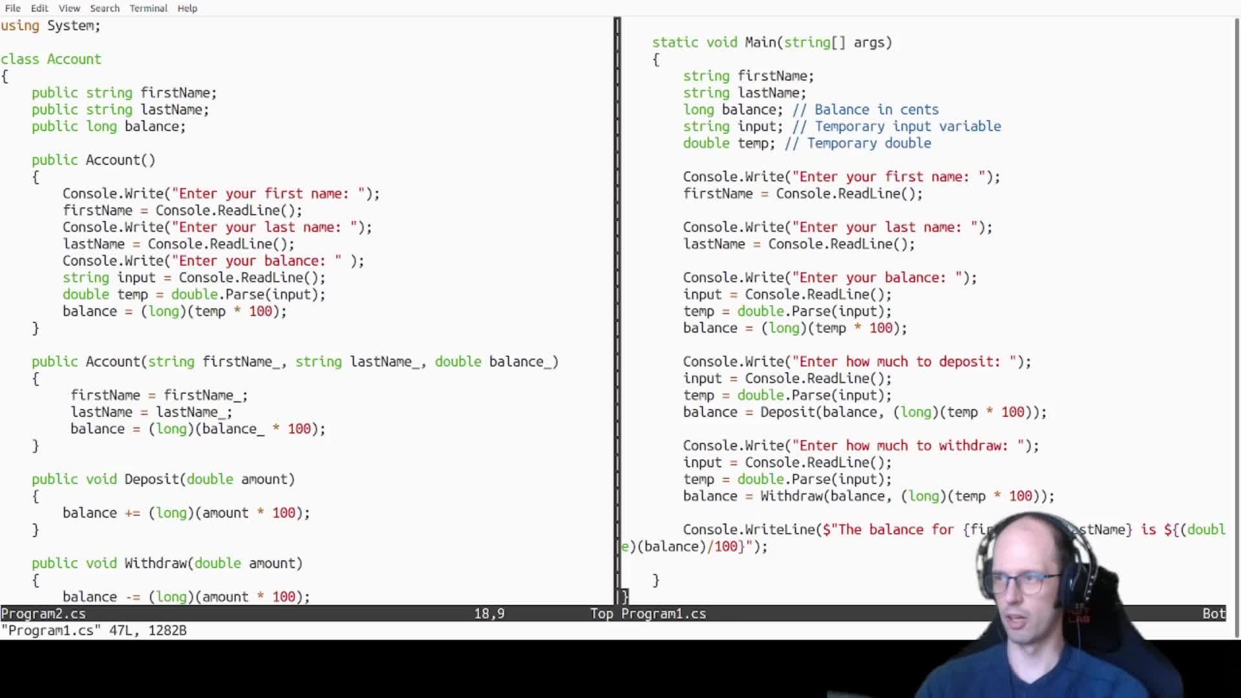Viewport: 1241px width, 698px height.
Task: Click the 'public void Deposit' method line
Action: (163, 479)
